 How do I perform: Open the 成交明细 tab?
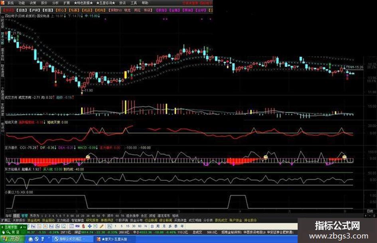tap(195, 220)
